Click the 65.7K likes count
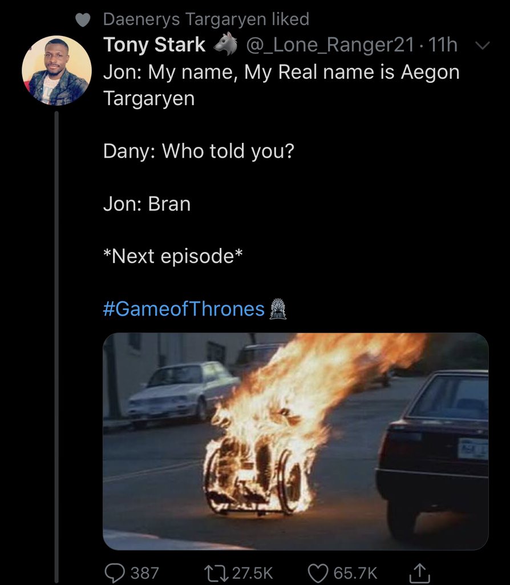This screenshot has height=585, width=510. (355, 572)
